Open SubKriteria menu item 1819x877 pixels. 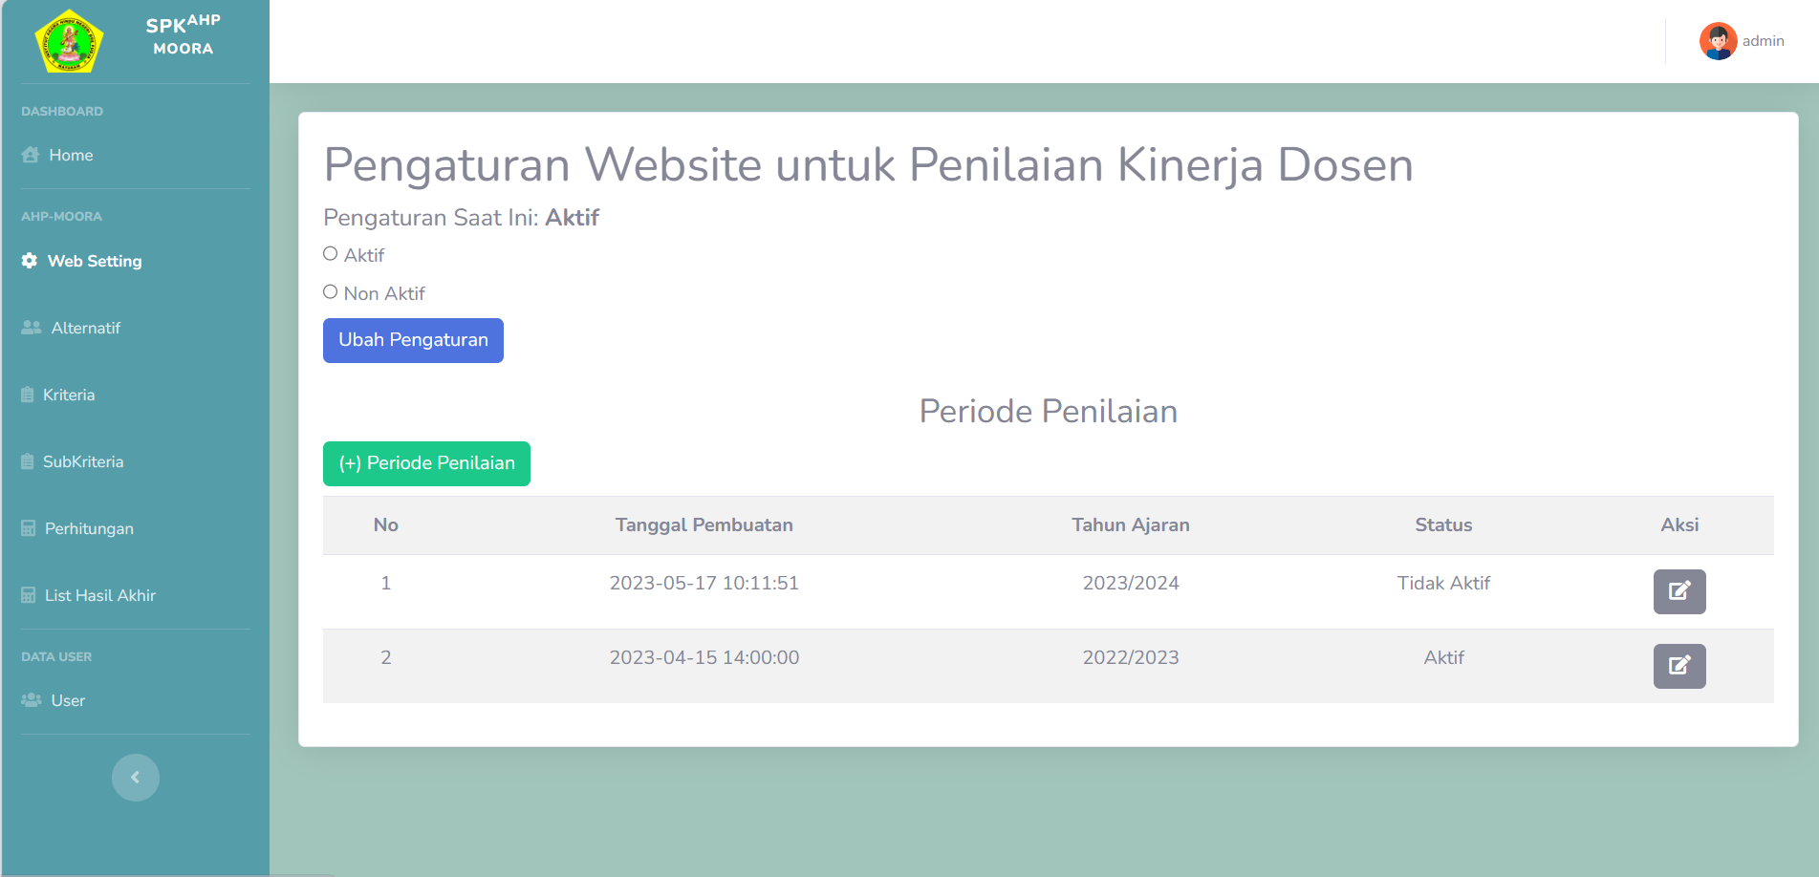pos(83,461)
